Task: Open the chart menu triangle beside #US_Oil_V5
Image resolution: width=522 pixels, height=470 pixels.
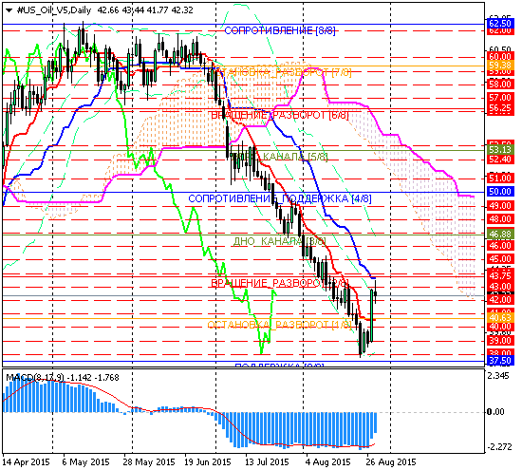Action: click(x=9, y=10)
